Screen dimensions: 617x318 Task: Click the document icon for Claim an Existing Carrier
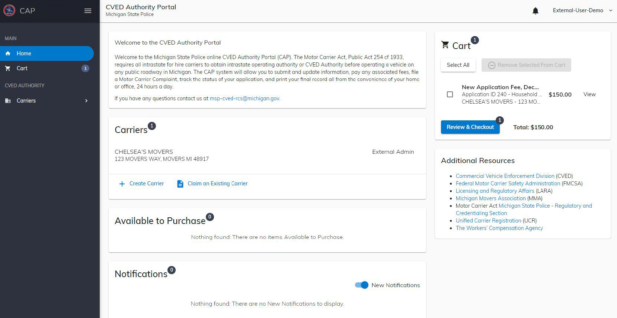pyautogui.click(x=180, y=184)
